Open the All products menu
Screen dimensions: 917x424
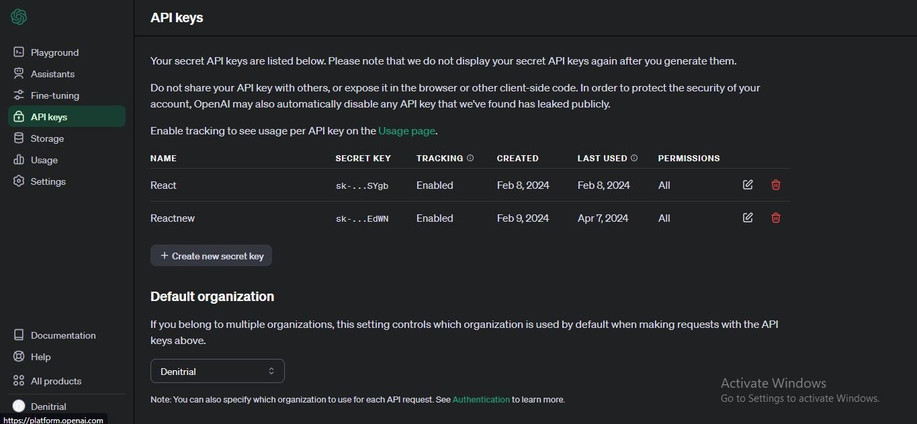(56, 380)
